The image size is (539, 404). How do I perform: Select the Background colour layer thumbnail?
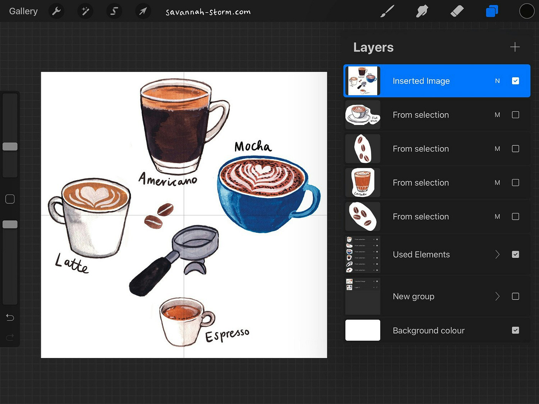(362, 330)
